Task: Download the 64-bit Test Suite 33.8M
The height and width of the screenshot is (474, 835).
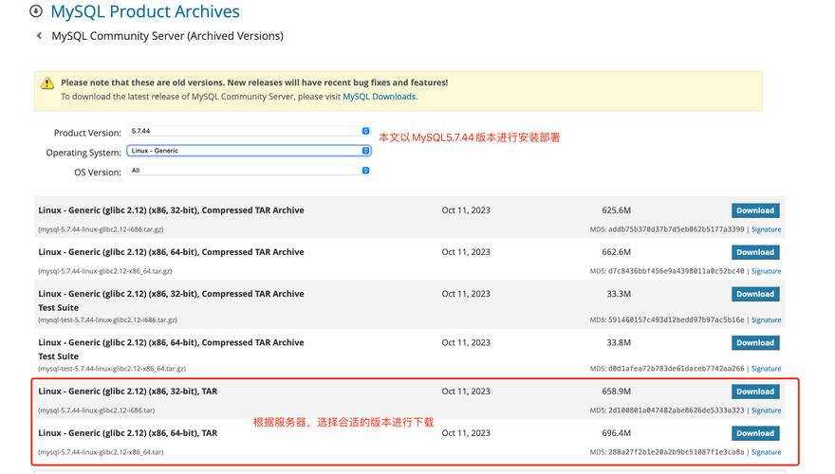Action: [x=755, y=343]
